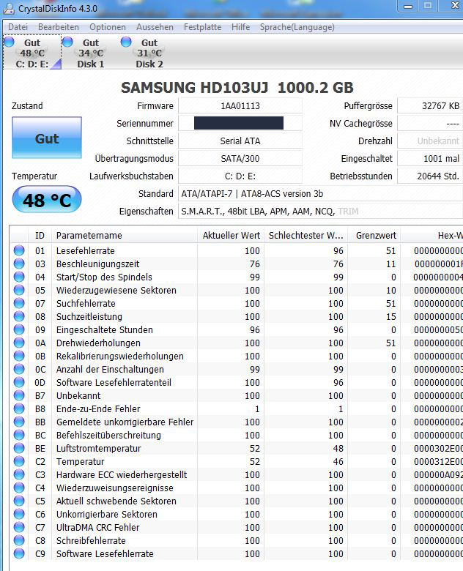The height and width of the screenshot is (571, 463).
Task: Click status icon for Rekalibrierungswiederholungen row
Action: coord(19,356)
